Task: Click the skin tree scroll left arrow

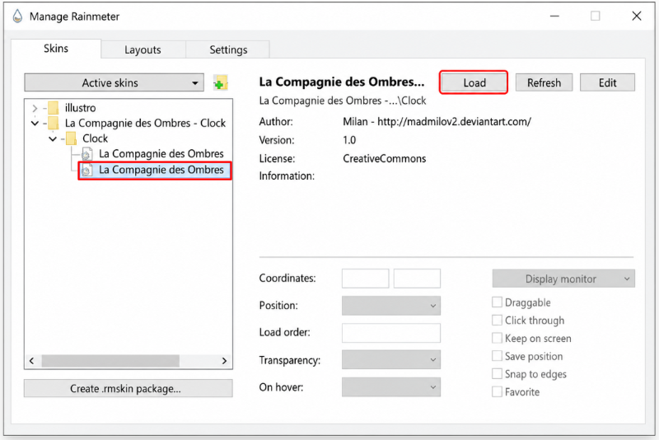Action: pos(32,361)
